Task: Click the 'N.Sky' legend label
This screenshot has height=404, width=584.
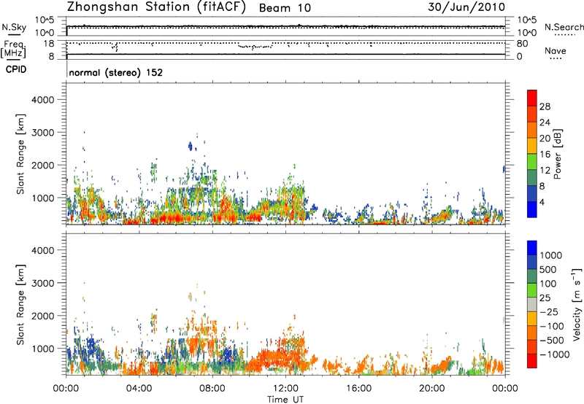Action: 14,27
